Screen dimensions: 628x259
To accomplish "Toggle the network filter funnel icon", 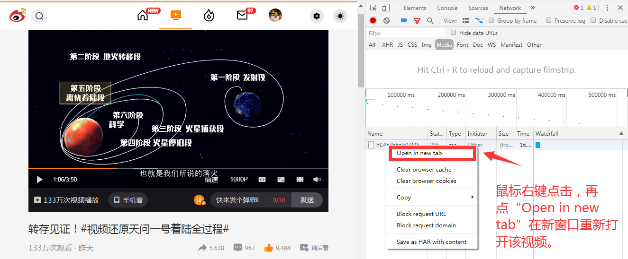I will pos(417,20).
